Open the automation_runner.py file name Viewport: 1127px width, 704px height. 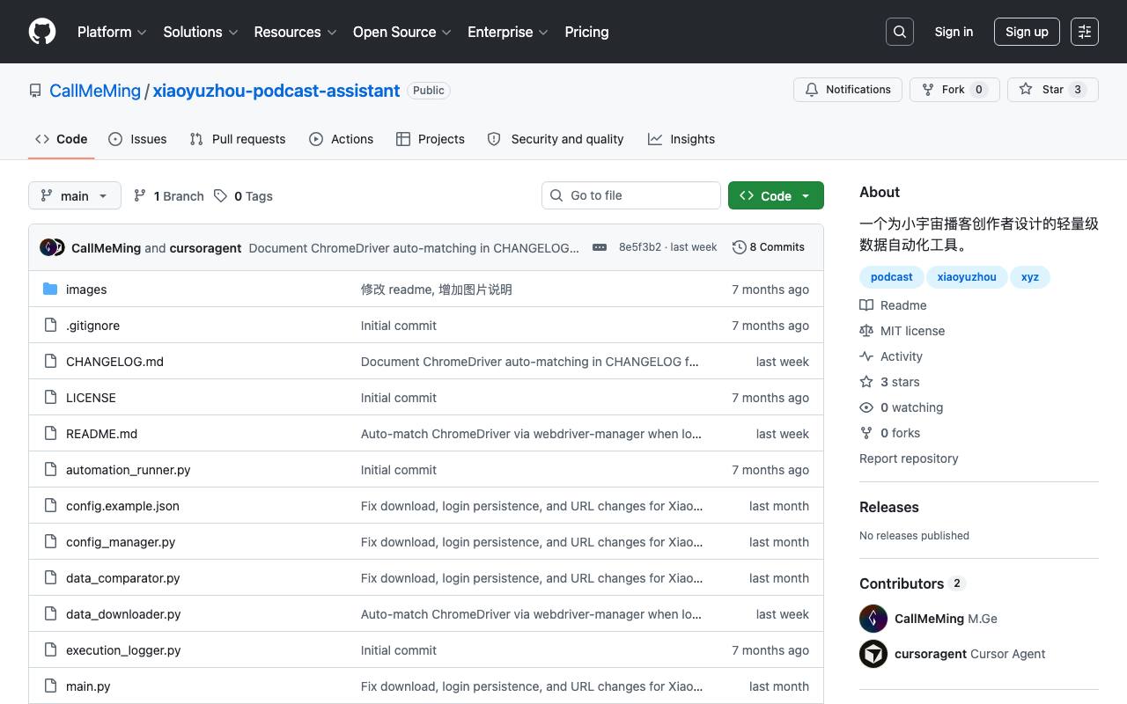tap(129, 470)
